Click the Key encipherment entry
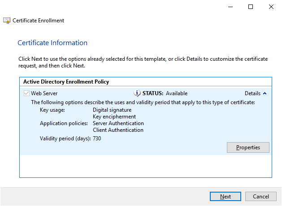This screenshot has height=206, width=282. point(114,117)
